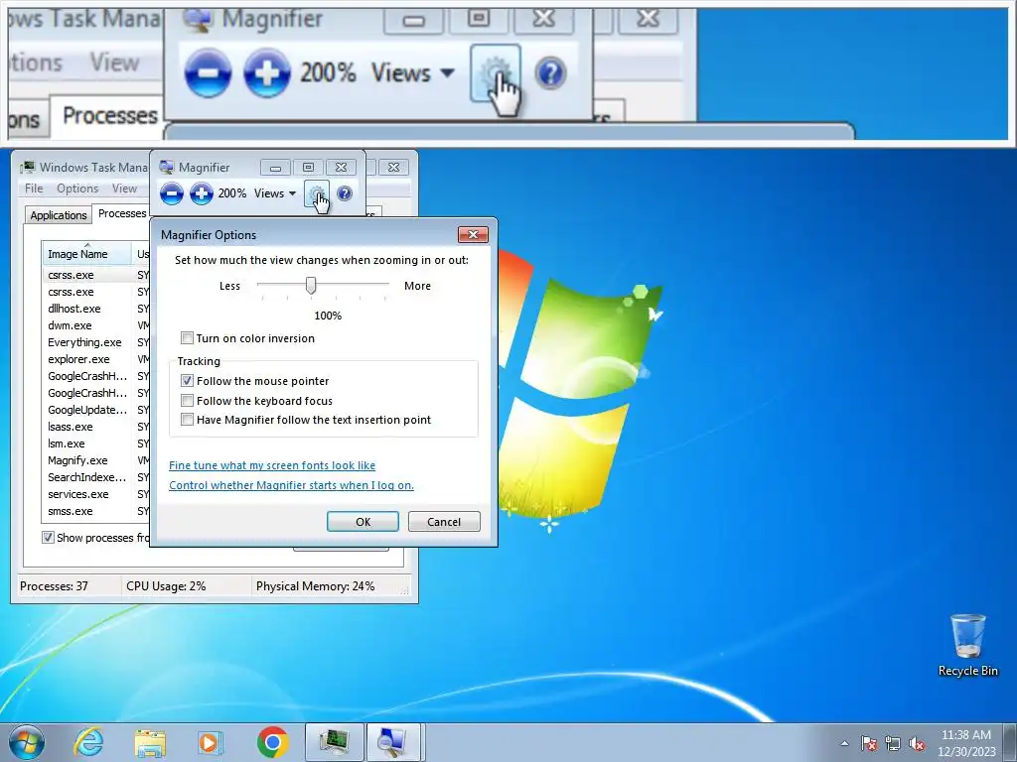1017x762 pixels.
Task: Open muted volume tray icon
Action: (917, 743)
